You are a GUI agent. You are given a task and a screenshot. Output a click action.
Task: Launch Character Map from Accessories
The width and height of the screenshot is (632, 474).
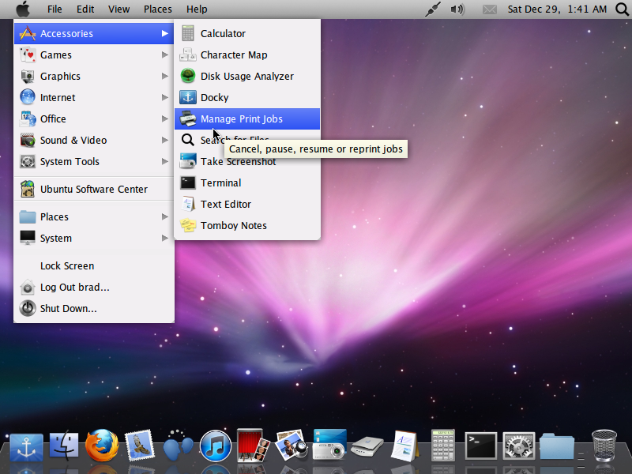click(x=247, y=55)
